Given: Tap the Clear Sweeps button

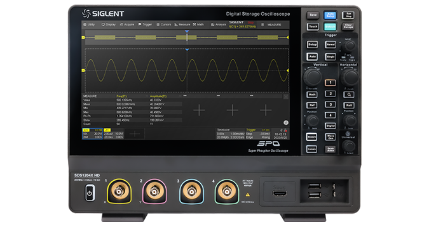Looking at the screenshot, I should (x=348, y=27).
